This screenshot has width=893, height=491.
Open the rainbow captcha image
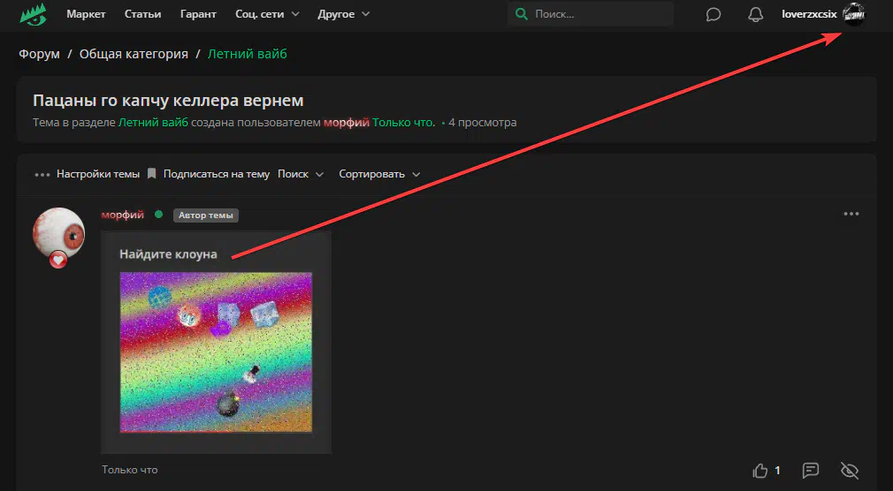coord(216,352)
